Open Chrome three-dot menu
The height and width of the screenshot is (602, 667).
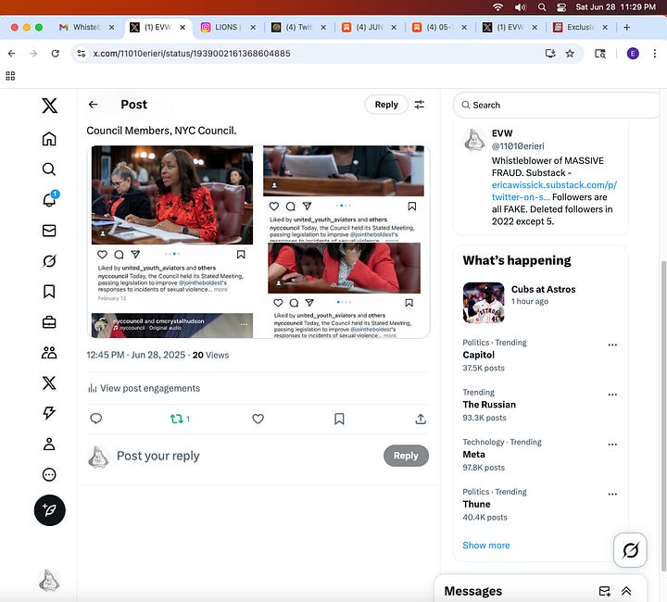(655, 54)
